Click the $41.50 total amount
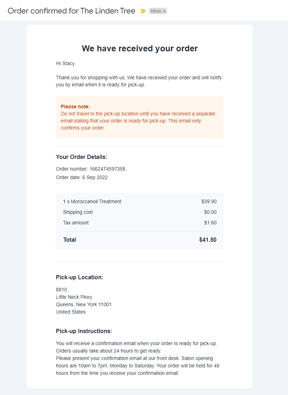The image size is (288, 395). 208,240
